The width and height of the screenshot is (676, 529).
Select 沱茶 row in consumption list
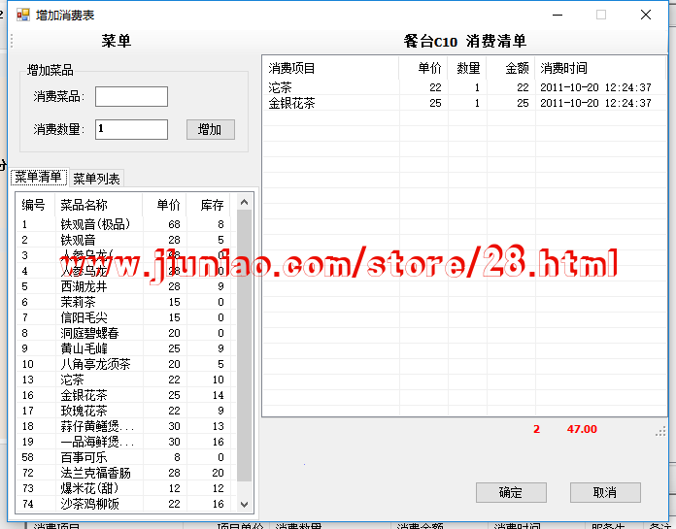(464, 87)
